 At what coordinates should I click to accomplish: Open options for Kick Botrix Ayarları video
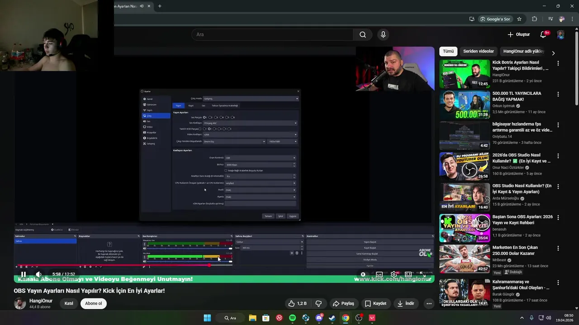click(558, 64)
